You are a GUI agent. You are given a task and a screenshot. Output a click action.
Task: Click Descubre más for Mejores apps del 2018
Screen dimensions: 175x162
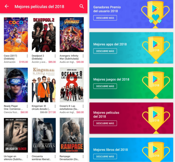point(105,51)
